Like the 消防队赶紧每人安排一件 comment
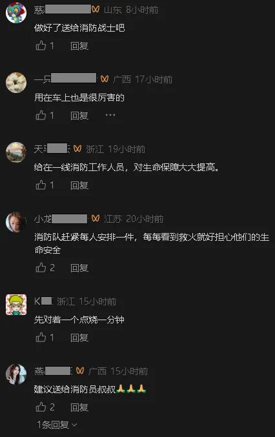The width and height of the screenshot is (275, 437). (41, 267)
